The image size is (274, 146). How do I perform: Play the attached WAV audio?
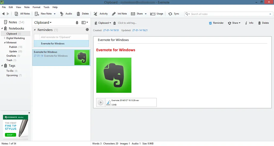(x=101, y=102)
